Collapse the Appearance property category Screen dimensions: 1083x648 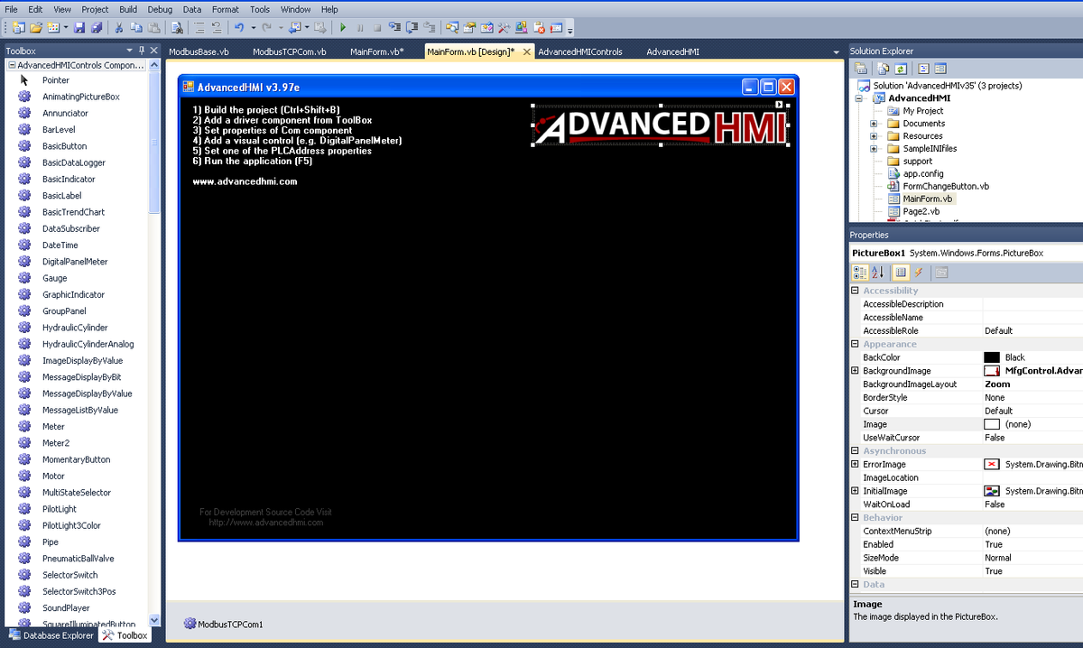[855, 344]
